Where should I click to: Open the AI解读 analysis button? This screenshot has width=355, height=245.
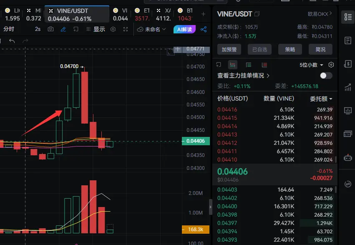[x=184, y=29]
